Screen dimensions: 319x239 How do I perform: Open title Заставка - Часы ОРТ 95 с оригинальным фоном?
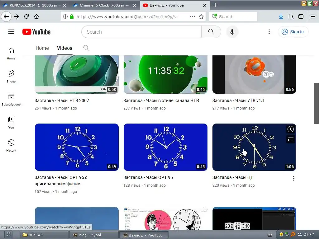[61, 180]
